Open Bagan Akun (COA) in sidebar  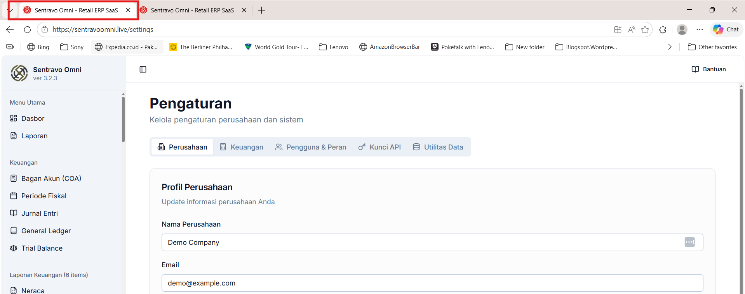(51, 179)
